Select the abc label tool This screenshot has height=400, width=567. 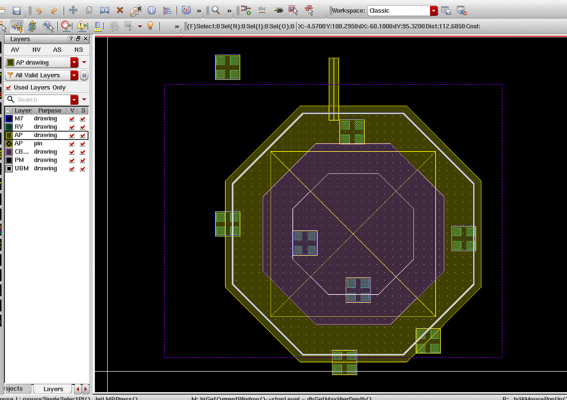(x=262, y=10)
